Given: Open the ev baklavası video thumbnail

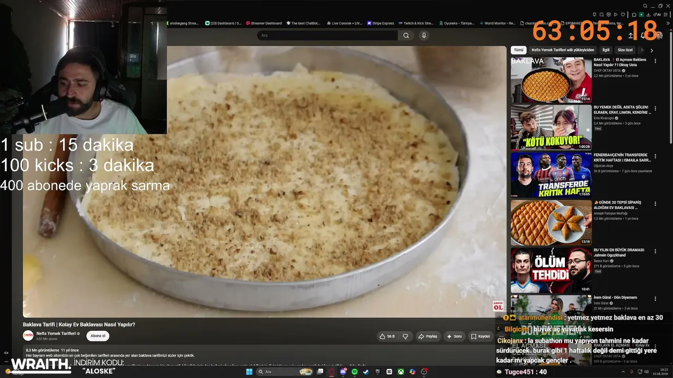Looking at the screenshot, I should (551, 223).
